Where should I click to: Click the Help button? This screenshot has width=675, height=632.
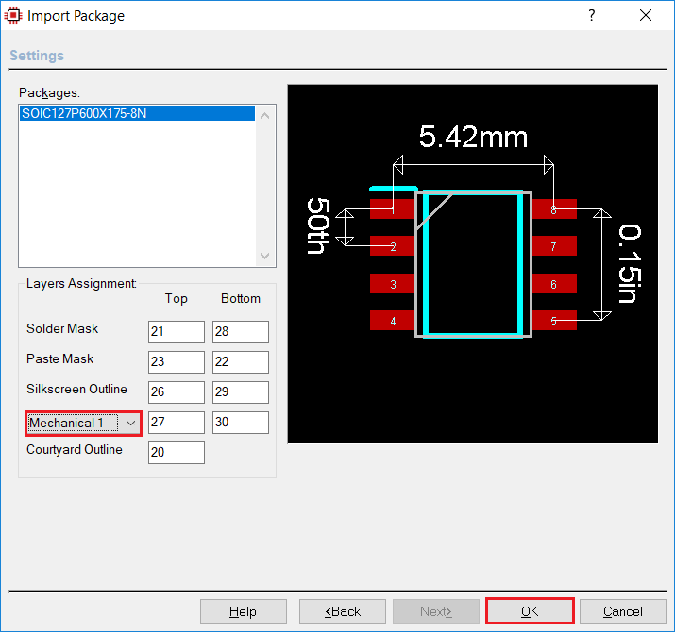point(243,611)
